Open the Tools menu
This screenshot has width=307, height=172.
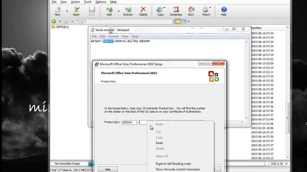coord(87,2)
